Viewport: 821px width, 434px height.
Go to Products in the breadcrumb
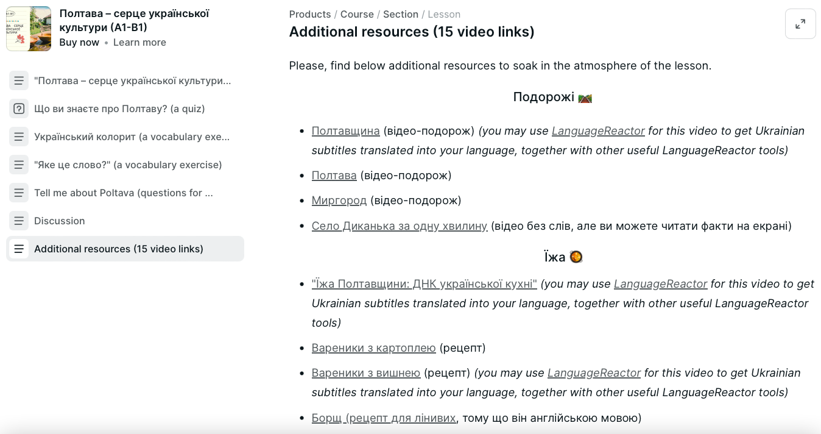tap(310, 14)
